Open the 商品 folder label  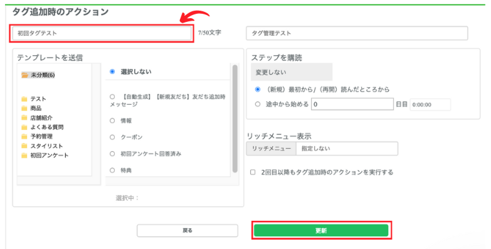[36, 109]
